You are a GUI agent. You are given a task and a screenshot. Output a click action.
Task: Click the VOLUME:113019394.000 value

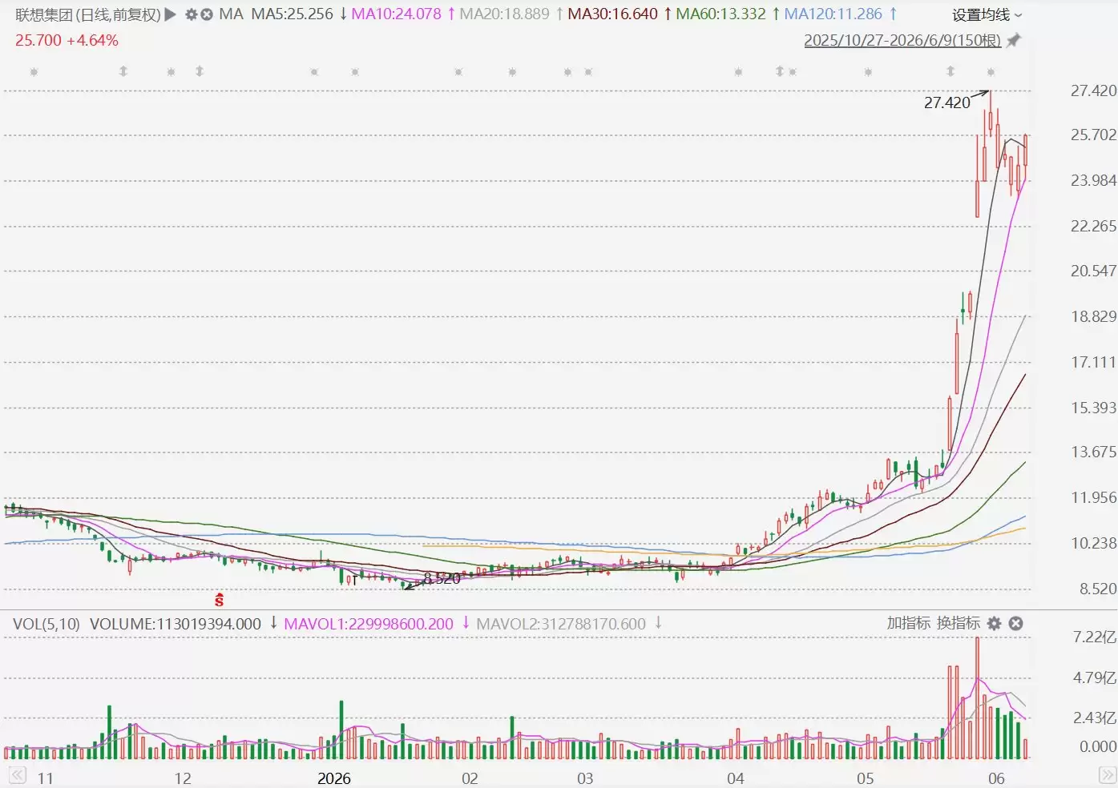(176, 624)
